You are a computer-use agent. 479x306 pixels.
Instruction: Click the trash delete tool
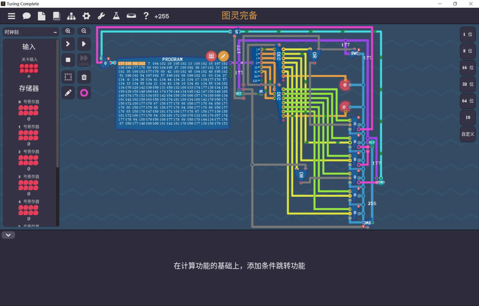[84, 77]
